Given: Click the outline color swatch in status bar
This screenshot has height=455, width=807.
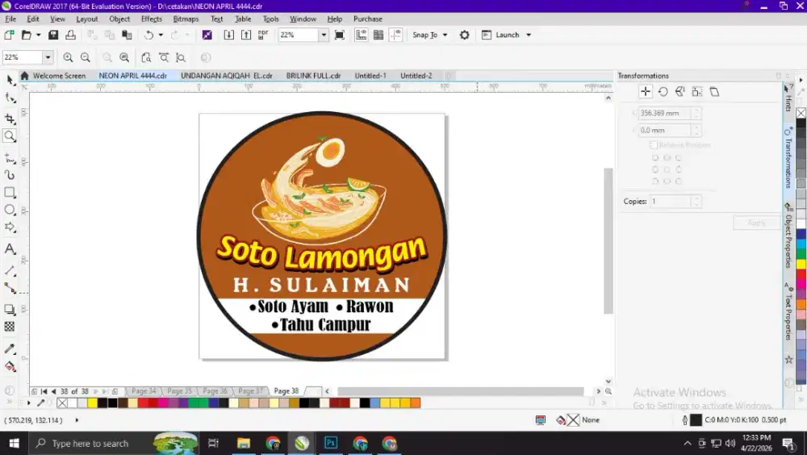Looking at the screenshot, I should [x=696, y=420].
